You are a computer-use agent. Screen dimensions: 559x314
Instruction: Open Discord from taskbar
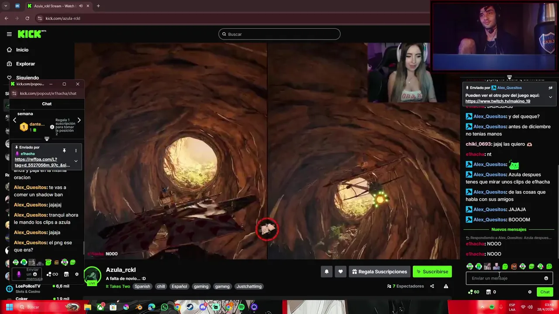click(203, 307)
